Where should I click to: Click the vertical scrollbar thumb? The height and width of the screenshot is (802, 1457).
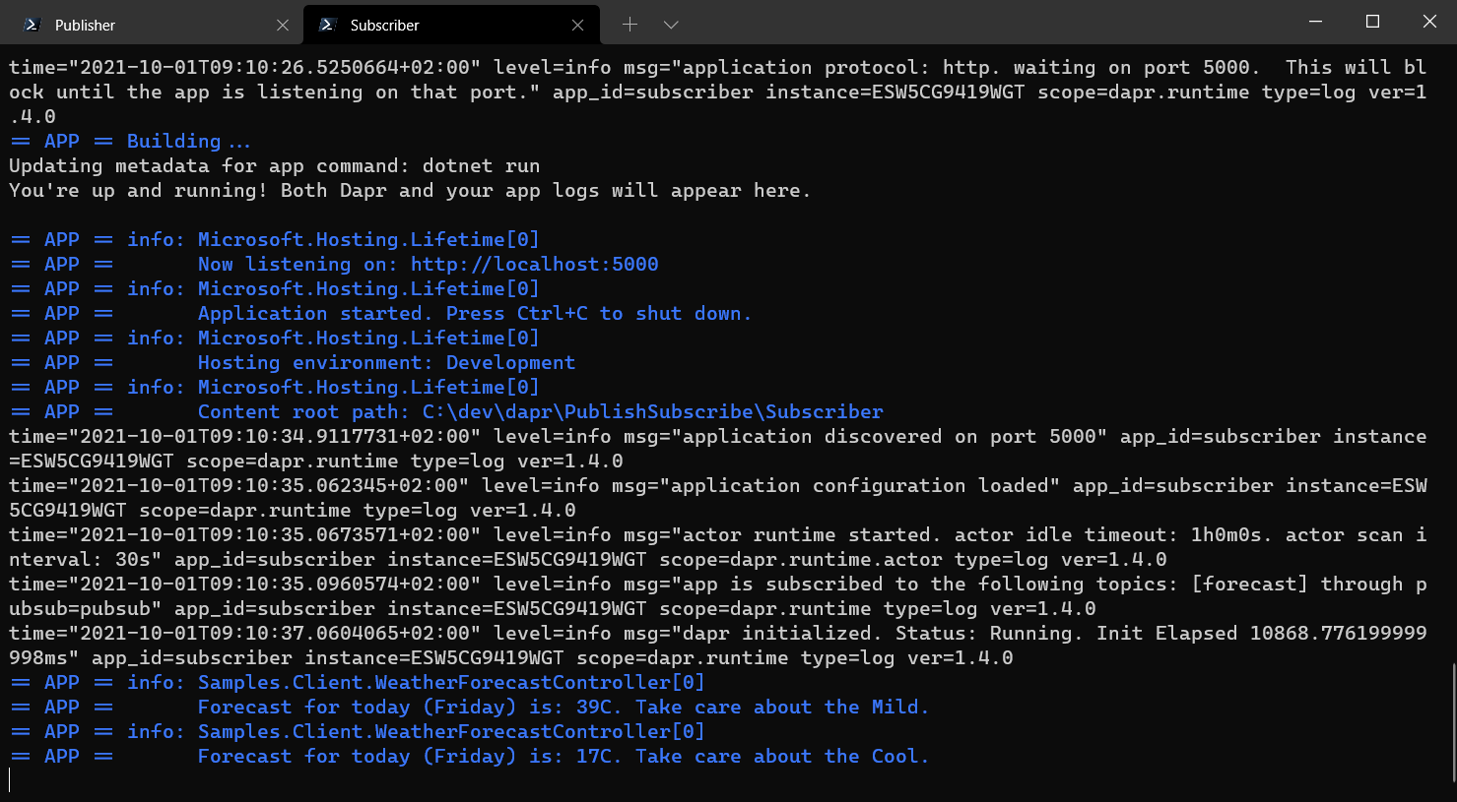(1452, 726)
